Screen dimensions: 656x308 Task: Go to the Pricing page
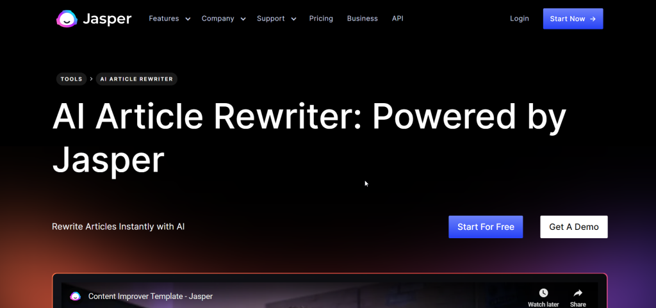[321, 19]
